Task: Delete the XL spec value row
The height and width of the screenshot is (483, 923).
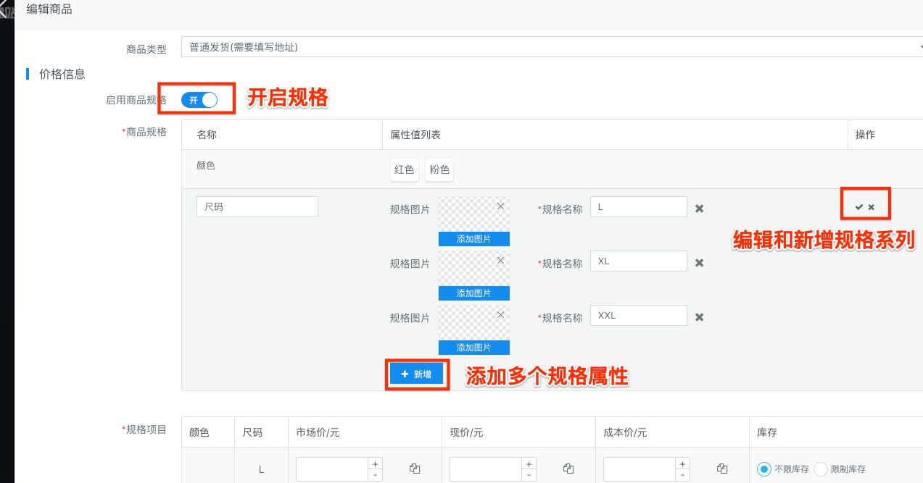Action: [x=699, y=263]
